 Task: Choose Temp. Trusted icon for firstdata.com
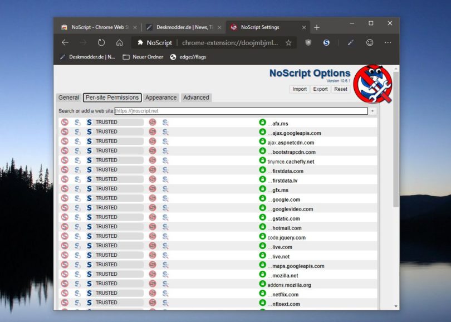coord(77,170)
